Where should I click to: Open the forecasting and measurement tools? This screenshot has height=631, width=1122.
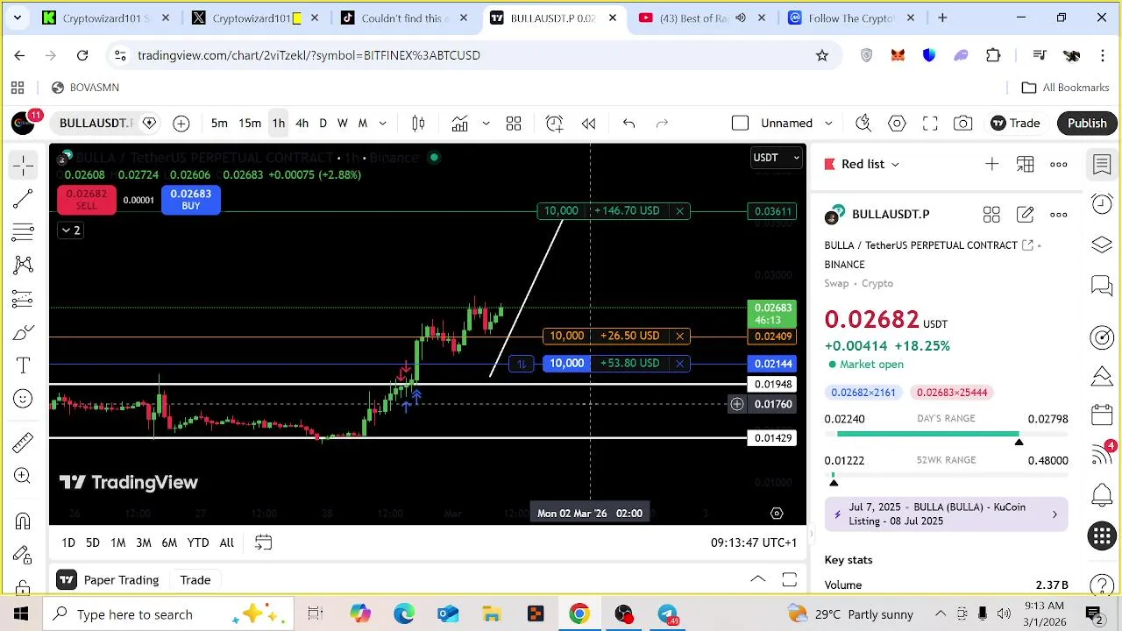click(24, 299)
